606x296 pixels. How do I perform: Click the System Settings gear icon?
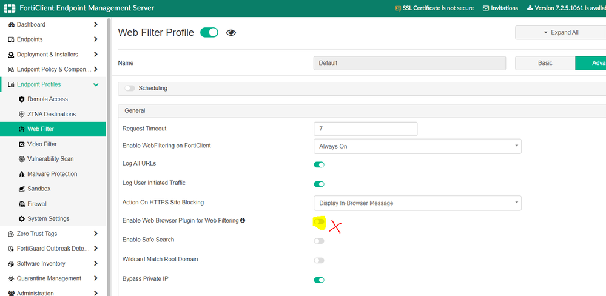pyautogui.click(x=22, y=219)
